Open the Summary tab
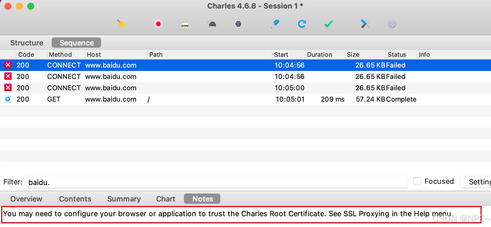The width and height of the screenshot is (491, 227). point(124,199)
